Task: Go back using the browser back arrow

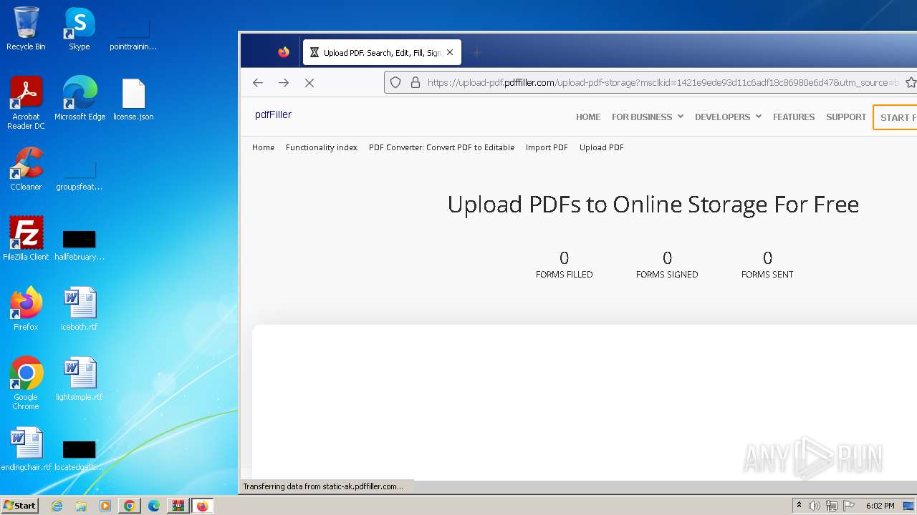Action: pyautogui.click(x=258, y=83)
